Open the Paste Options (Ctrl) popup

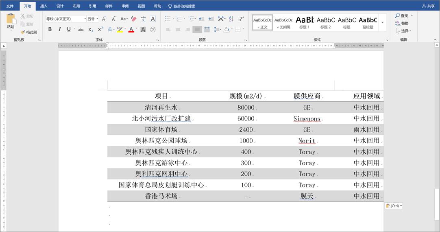tap(394, 206)
